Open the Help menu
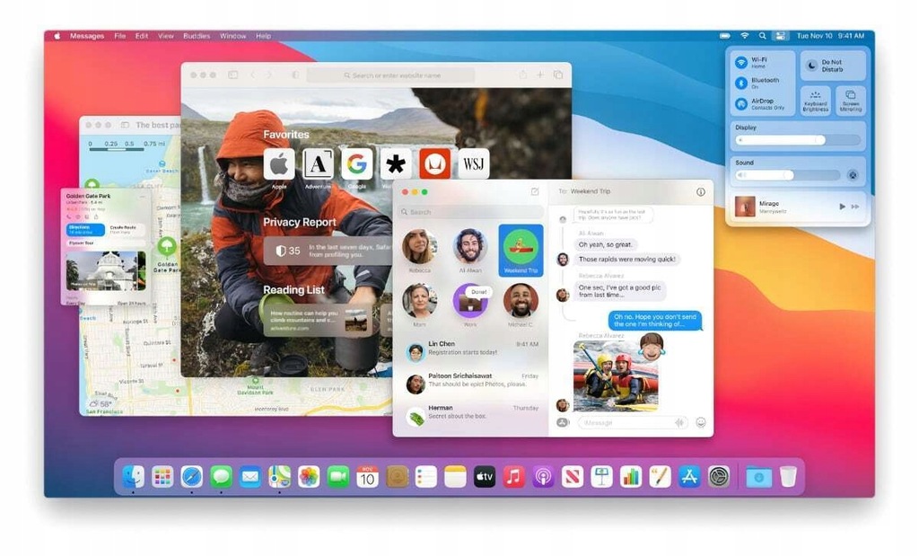919x556 pixels. point(263,36)
